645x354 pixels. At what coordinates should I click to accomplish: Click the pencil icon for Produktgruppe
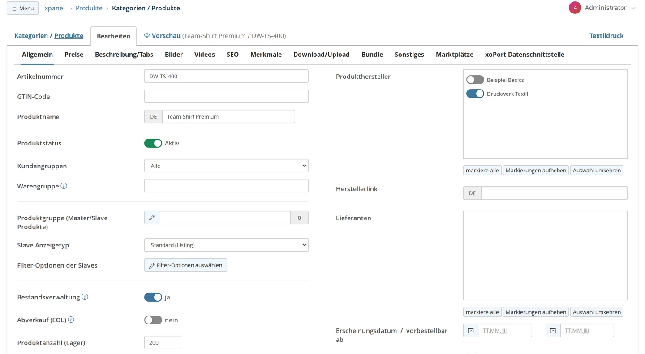pyautogui.click(x=152, y=218)
